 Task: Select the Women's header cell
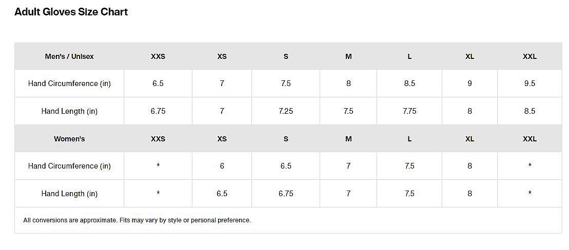coord(69,139)
